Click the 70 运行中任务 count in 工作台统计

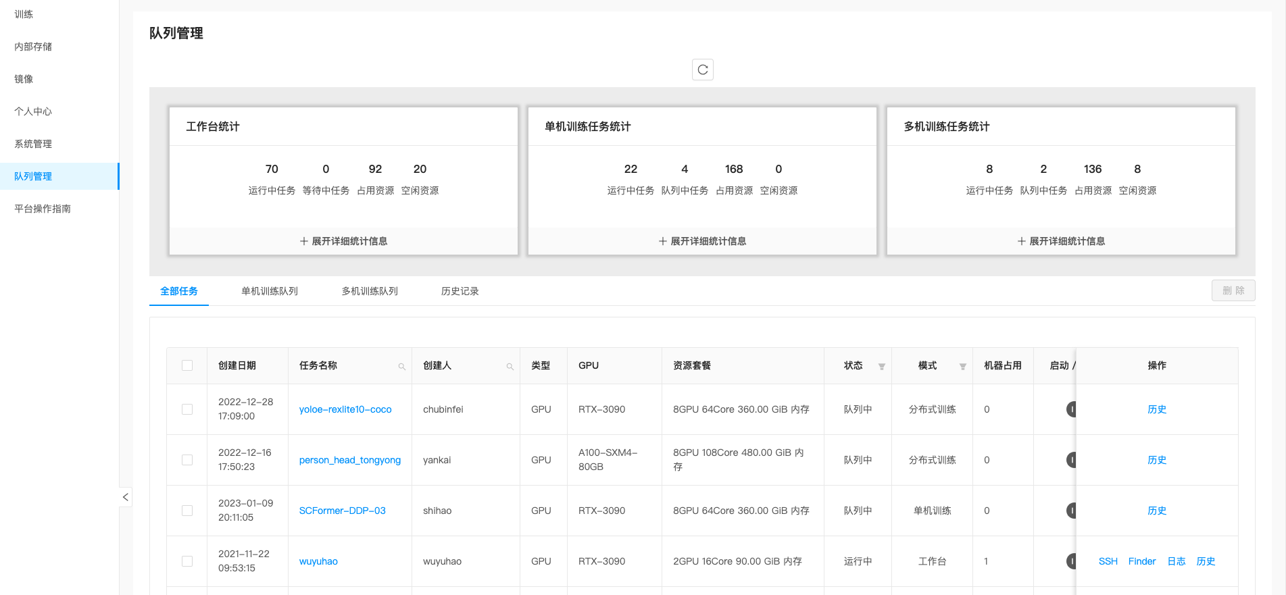[x=272, y=169]
